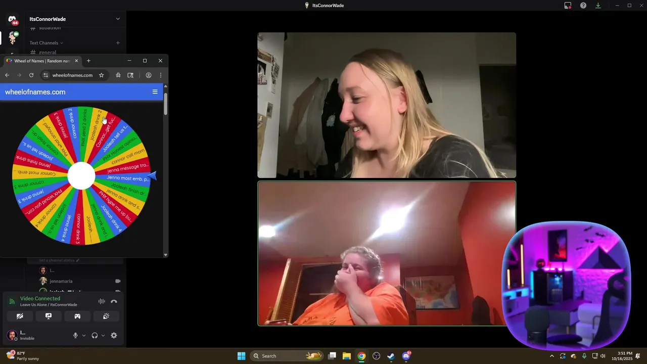Focus the top webcam video tile
This screenshot has width=647, height=364.
387,105
